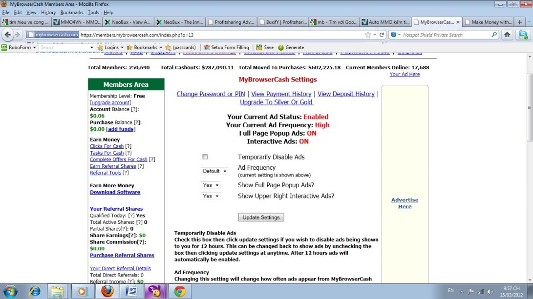The image size is (533, 299).
Task: Click in the Hotspot Shield search field
Action: coord(445,35)
